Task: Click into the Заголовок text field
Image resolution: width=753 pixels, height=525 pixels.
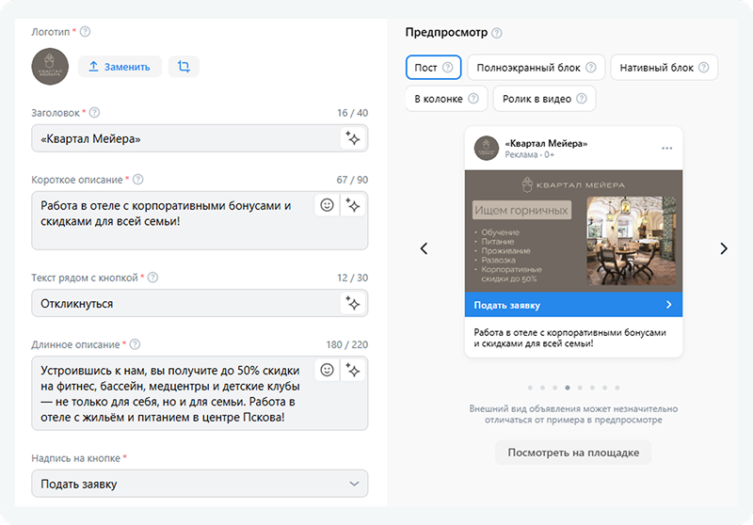Action: click(x=184, y=138)
